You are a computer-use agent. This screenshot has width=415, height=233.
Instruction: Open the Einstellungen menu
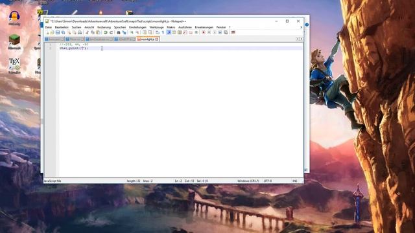(137, 27)
